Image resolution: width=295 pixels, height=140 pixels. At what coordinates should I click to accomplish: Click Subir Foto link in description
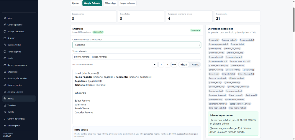80,105
